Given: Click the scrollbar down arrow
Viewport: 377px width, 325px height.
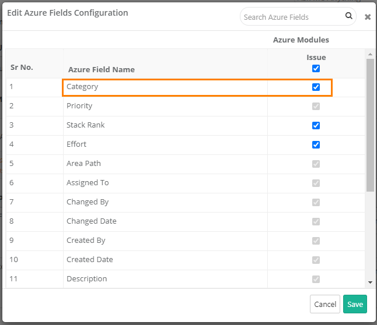Looking at the screenshot, I should tap(370, 282).
